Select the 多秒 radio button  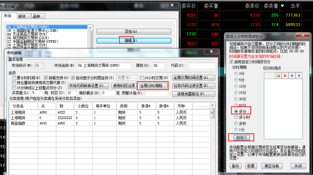[x=236, y=124]
